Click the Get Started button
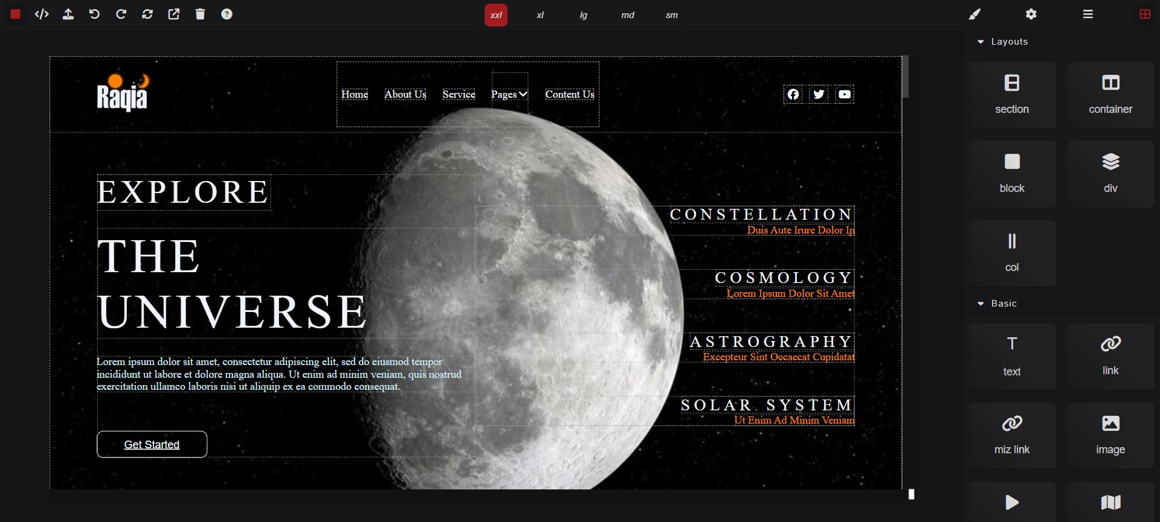Viewport: 1160px width, 522px height. 152,445
